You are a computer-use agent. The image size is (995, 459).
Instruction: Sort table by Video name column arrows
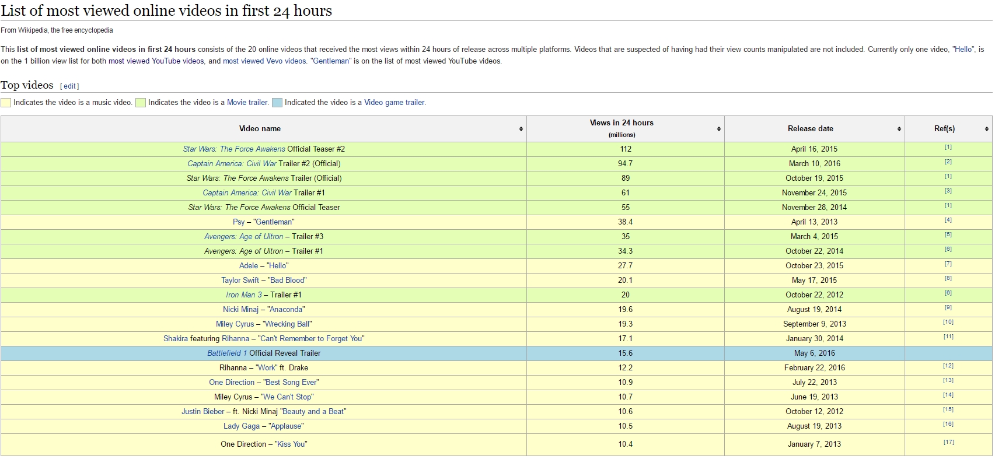point(521,129)
